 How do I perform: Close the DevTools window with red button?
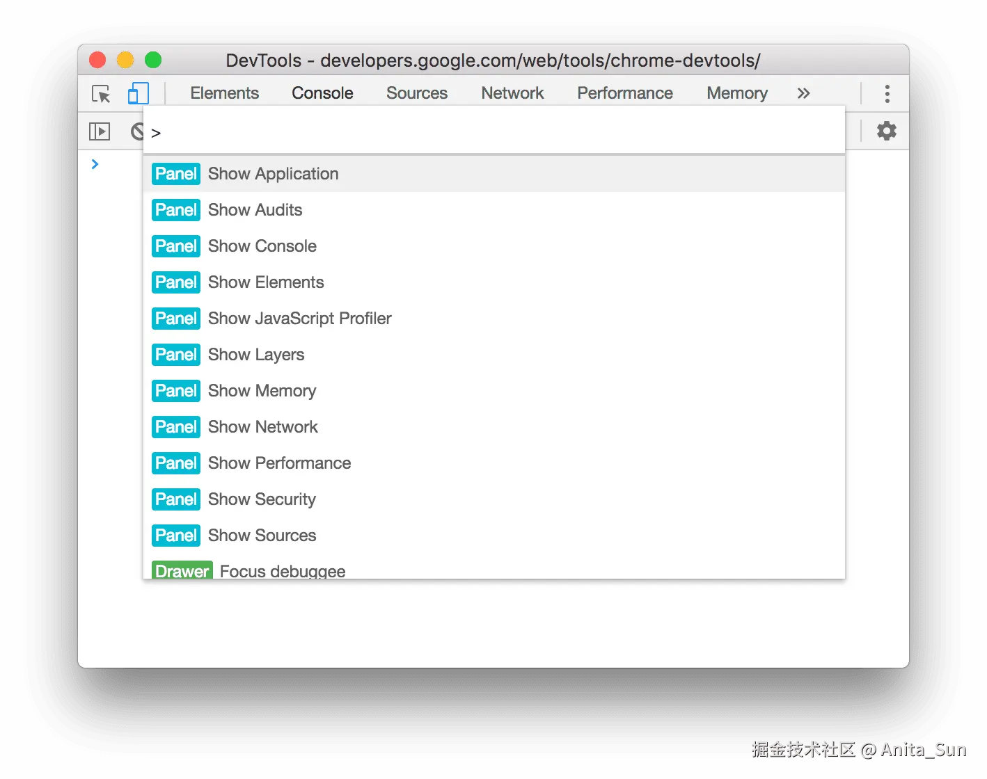tap(97, 60)
